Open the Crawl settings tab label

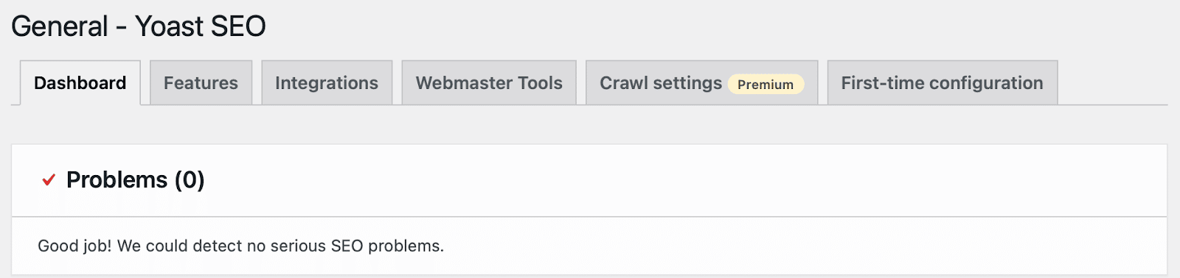(x=661, y=83)
